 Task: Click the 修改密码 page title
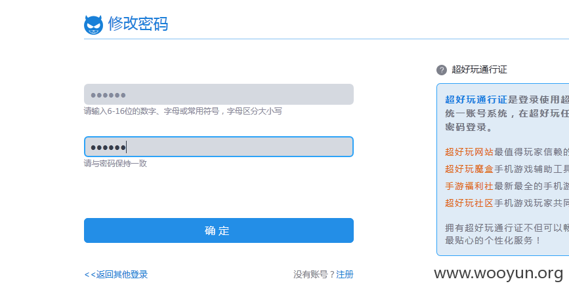pyautogui.click(x=138, y=24)
